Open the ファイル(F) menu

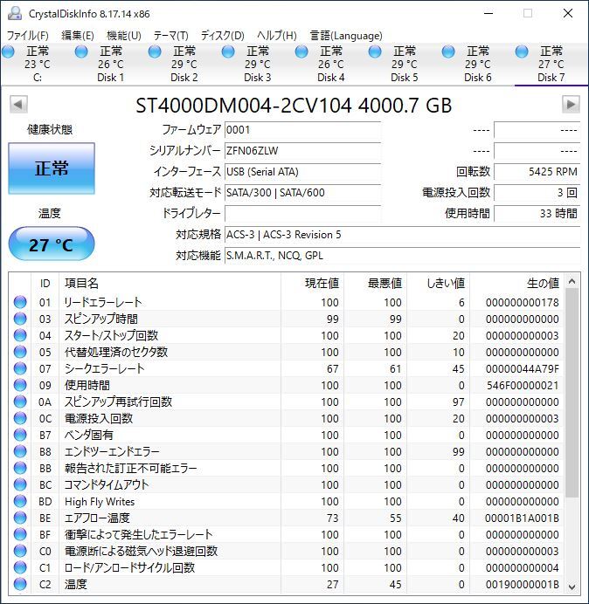(x=28, y=36)
